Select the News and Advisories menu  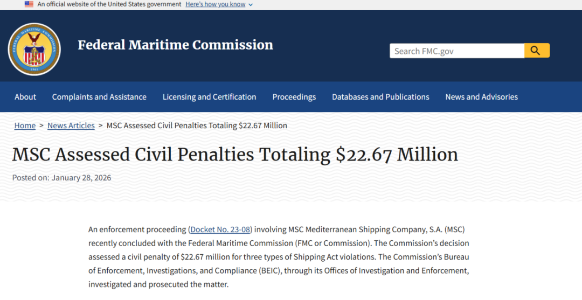(481, 97)
